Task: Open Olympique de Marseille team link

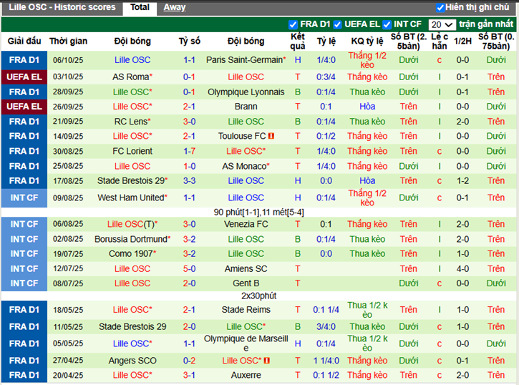Action: point(246,343)
